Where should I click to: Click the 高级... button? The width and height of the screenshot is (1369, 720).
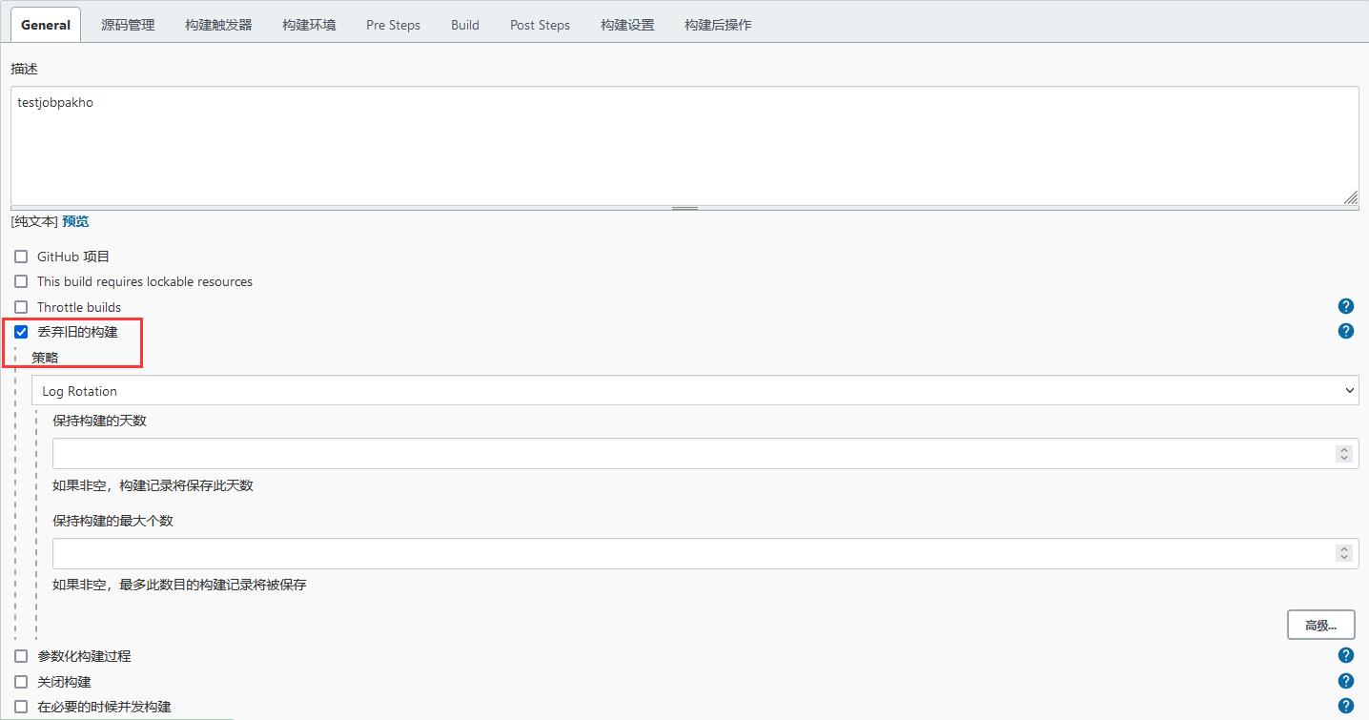click(1320, 625)
